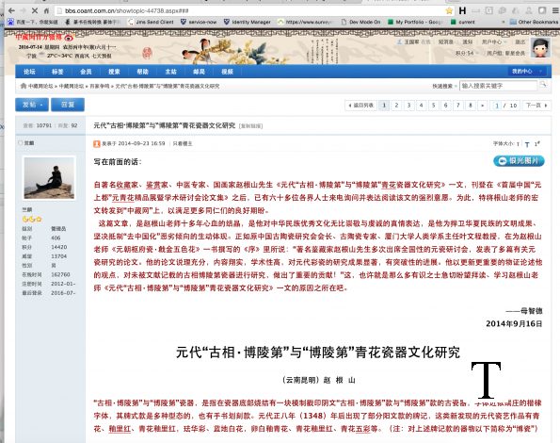Go to page 3 of the thread

point(408,106)
